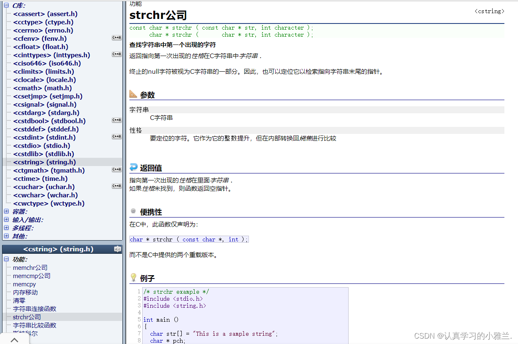Click the C++11 badge beside cinttypes

[x=117, y=54]
